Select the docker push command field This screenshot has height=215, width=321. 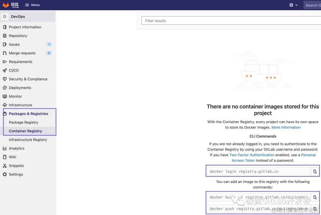click(259, 209)
